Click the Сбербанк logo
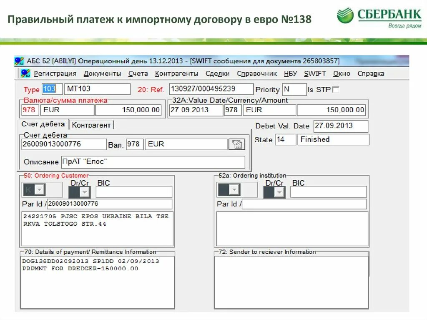The image size is (427, 320). coord(379,17)
